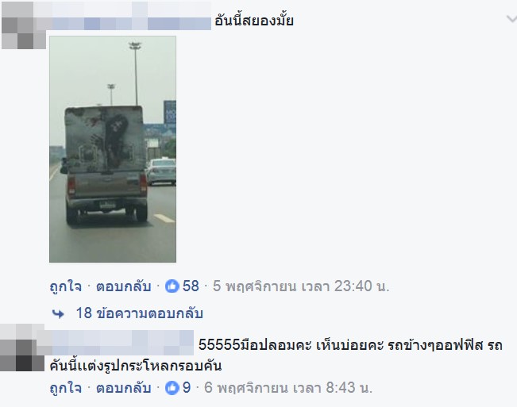517x407 pixels.
Task: Click the curved reply arrow icon
Action: click(x=58, y=314)
